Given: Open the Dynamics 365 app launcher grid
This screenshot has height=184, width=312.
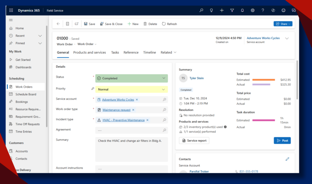Looking at the screenshot, I should 11,10.
